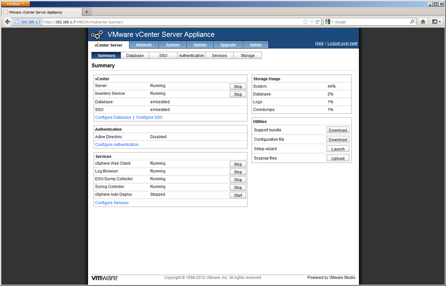Screen dimensions: 446x286
Task: Expand the Google search engine selector
Action: pos(329,22)
